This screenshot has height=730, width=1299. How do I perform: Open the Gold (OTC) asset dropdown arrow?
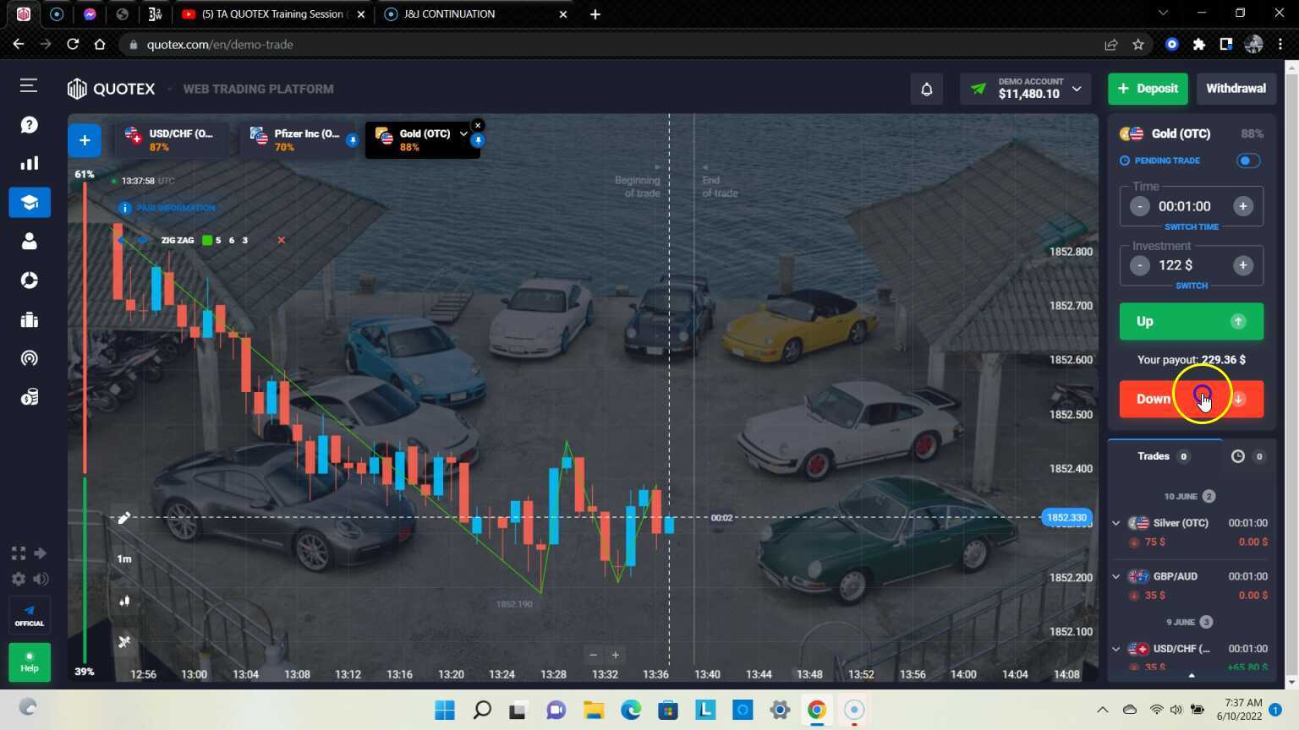coord(463,133)
